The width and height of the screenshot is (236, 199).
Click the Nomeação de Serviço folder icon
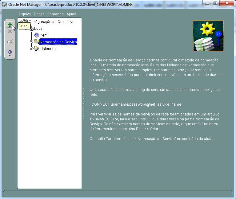[37, 41]
